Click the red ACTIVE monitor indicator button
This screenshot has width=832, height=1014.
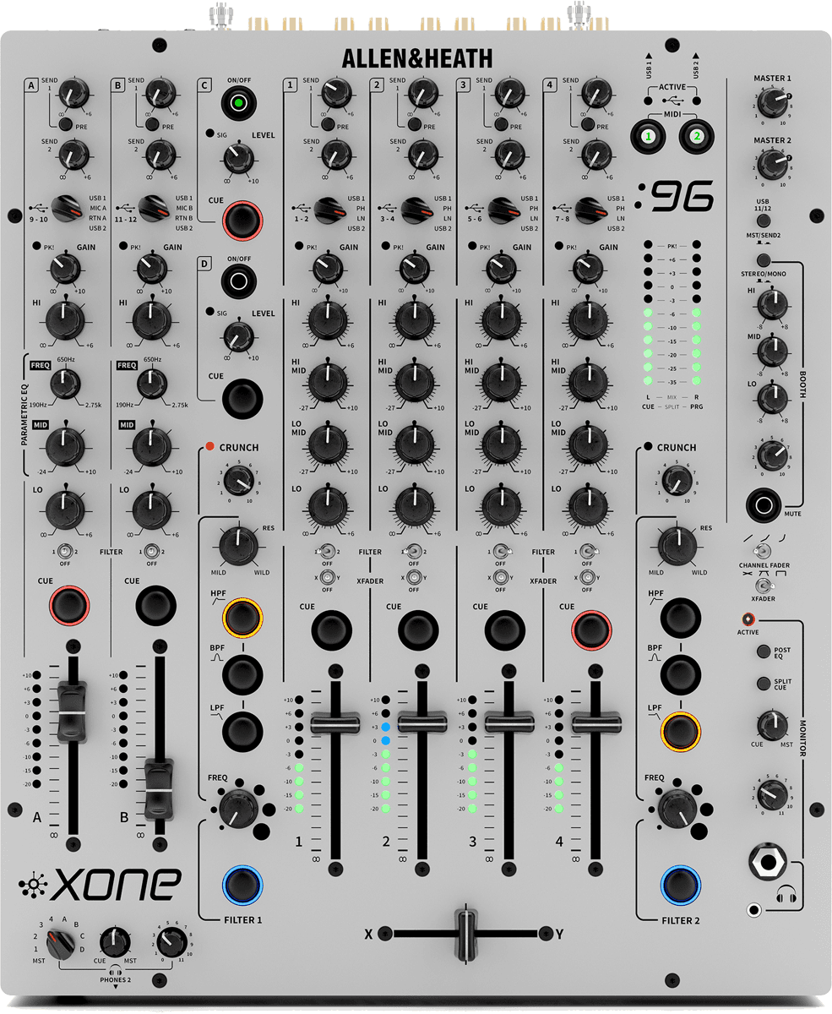[x=748, y=621]
